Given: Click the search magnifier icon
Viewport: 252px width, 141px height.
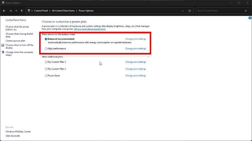Looking at the screenshot, I should (x=246, y=11).
